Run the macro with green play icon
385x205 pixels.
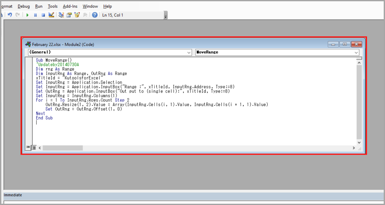pyautogui.click(x=27, y=15)
